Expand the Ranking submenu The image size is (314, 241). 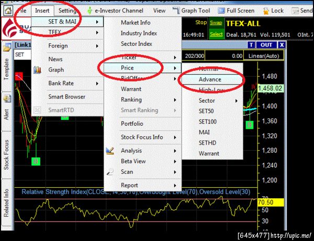pos(142,100)
